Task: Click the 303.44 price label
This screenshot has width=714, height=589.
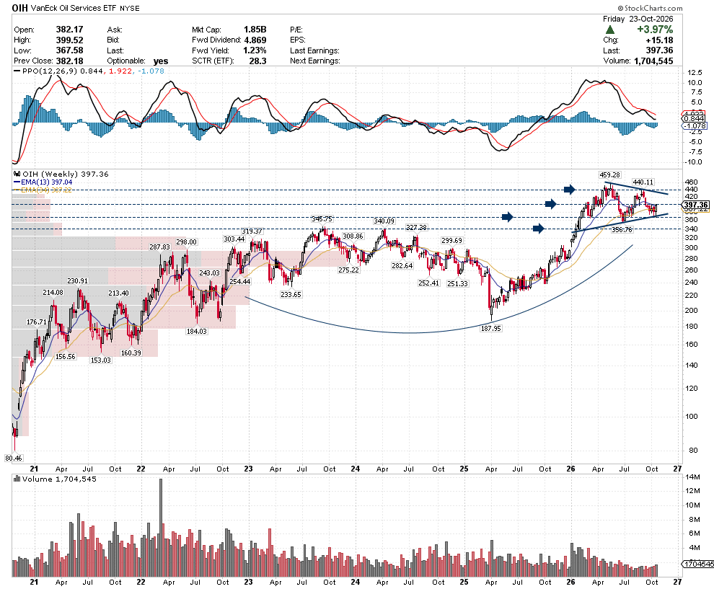Action: 234,239
